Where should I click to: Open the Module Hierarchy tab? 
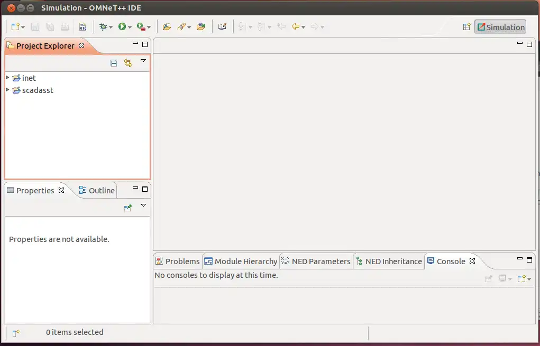coord(241,261)
